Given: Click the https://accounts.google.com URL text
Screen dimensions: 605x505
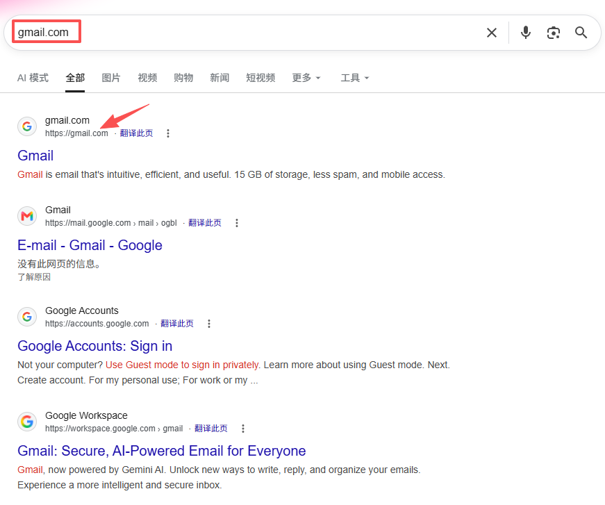Looking at the screenshot, I should click(x=97, y=324).
